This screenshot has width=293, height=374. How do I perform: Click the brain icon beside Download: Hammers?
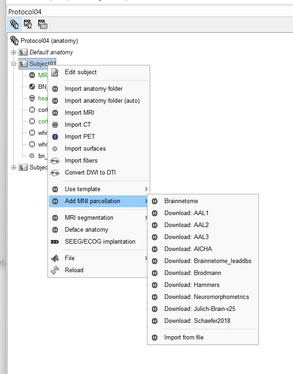click(155, 285)
